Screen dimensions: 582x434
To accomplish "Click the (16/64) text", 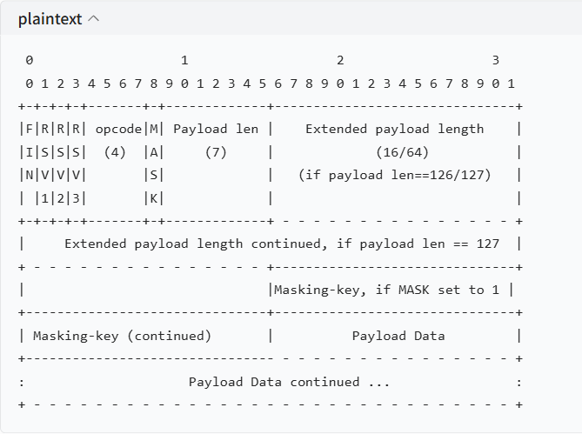I will pos(402,152).
